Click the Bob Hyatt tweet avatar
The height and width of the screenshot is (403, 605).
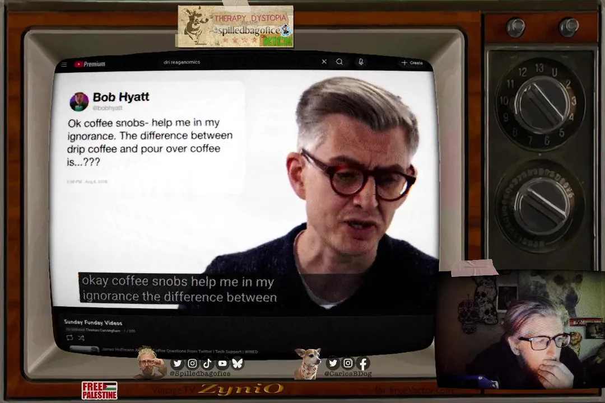pyautogui.click(x=79, y=102)
